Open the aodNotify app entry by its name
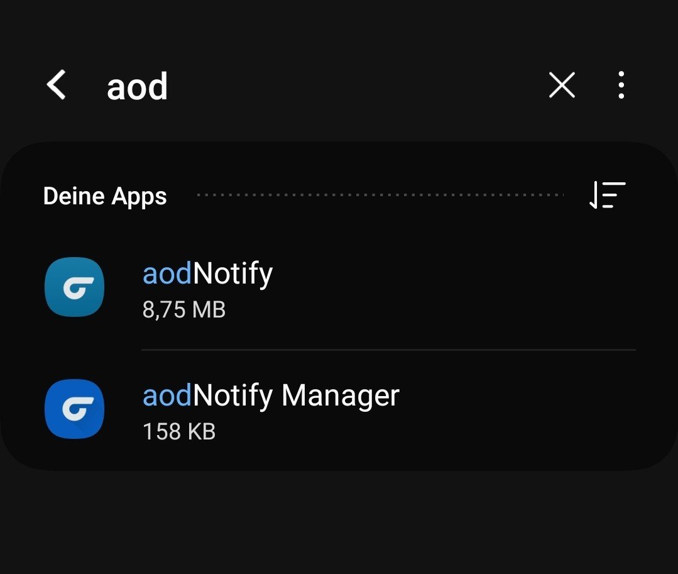This screenshot has height=574, width=678. tap(207, 273)
